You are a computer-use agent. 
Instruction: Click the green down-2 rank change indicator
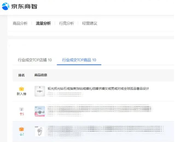pos(22,134)
